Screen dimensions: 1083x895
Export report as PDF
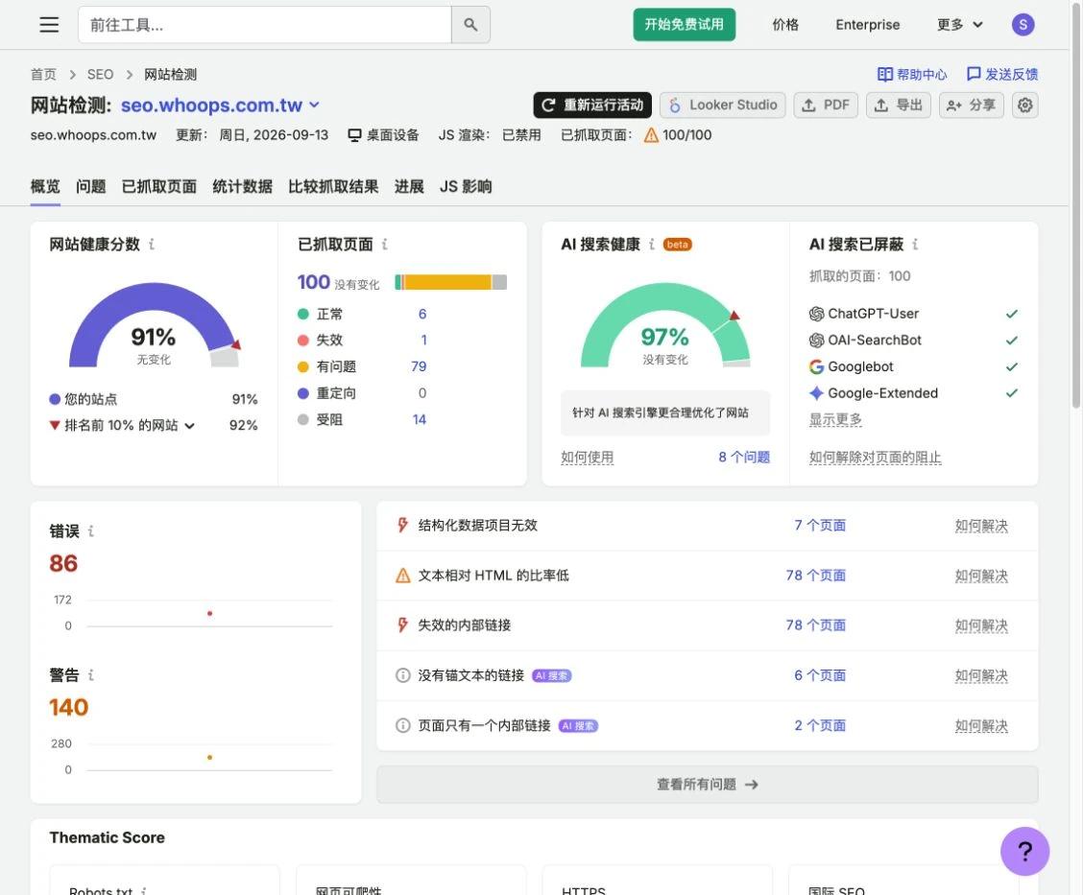click(x=826, y=105)
